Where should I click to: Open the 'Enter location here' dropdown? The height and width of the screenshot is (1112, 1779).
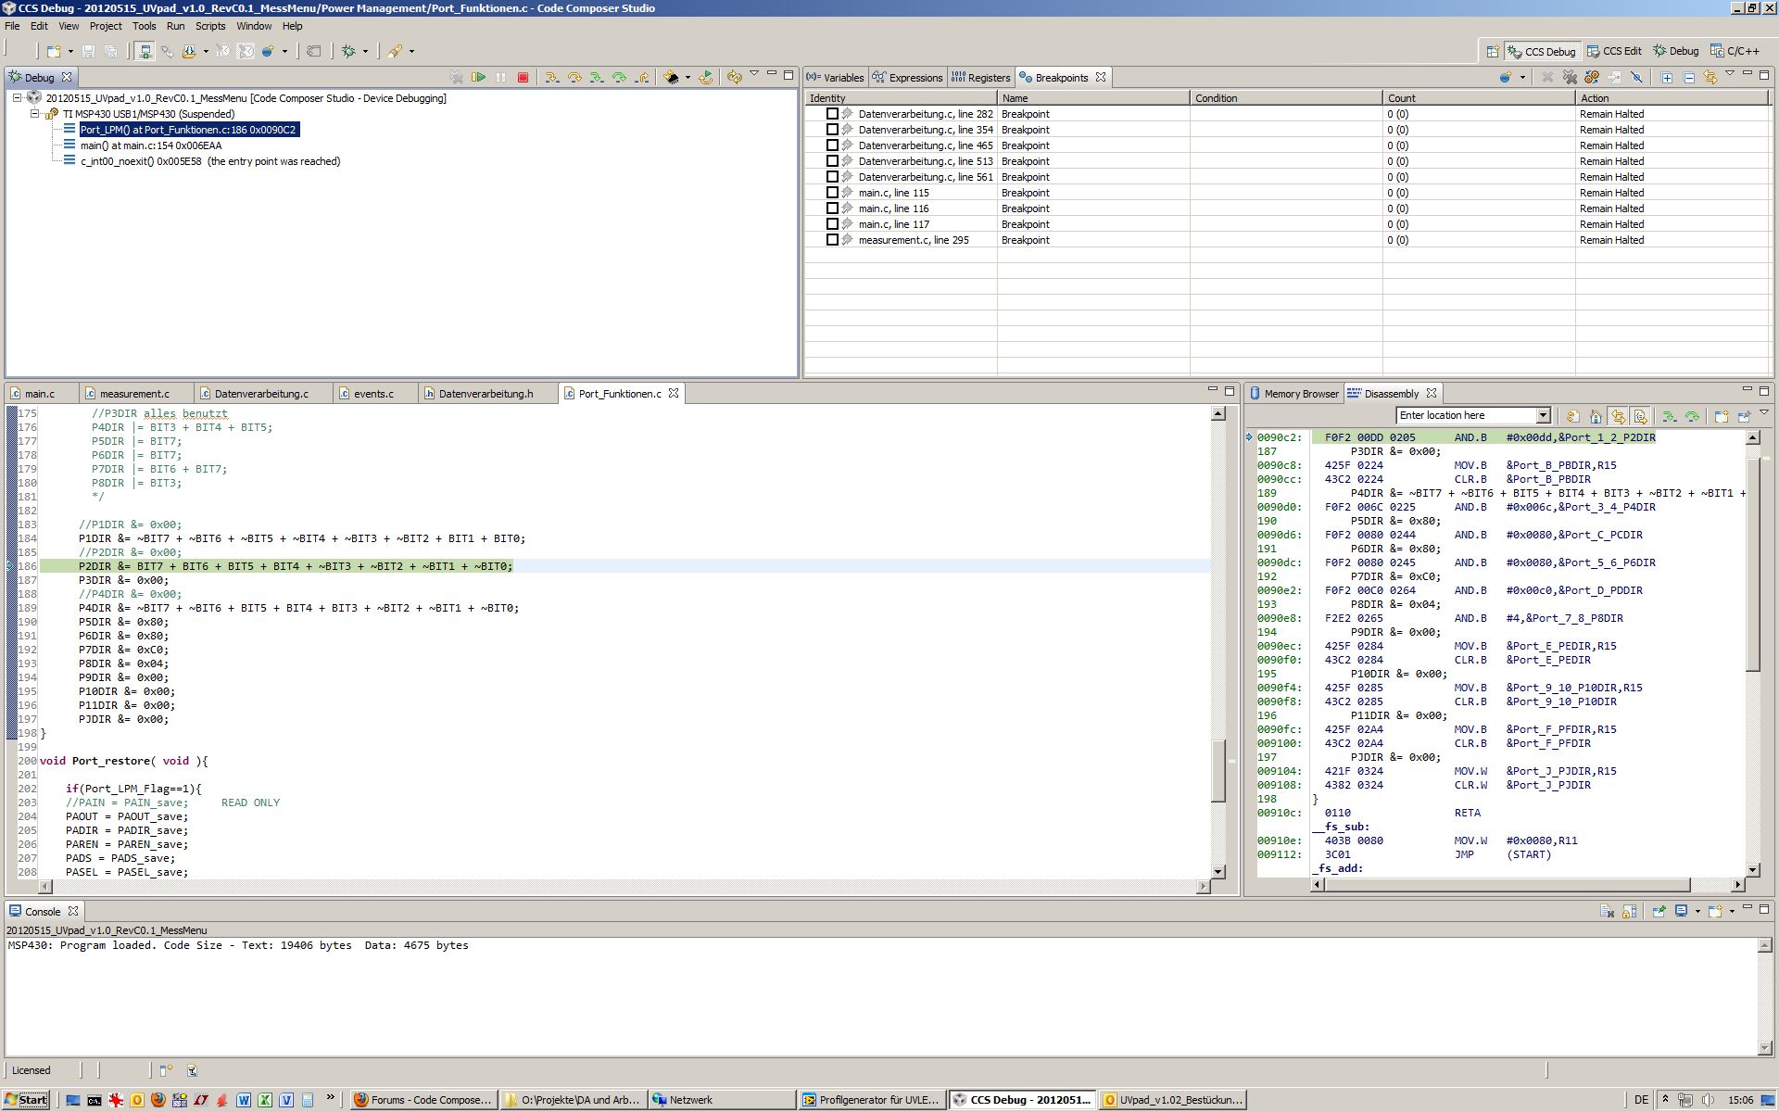coord(1543,416)
